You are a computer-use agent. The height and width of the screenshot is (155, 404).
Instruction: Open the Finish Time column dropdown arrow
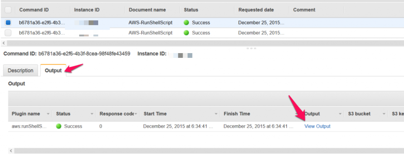pos(296,114)
